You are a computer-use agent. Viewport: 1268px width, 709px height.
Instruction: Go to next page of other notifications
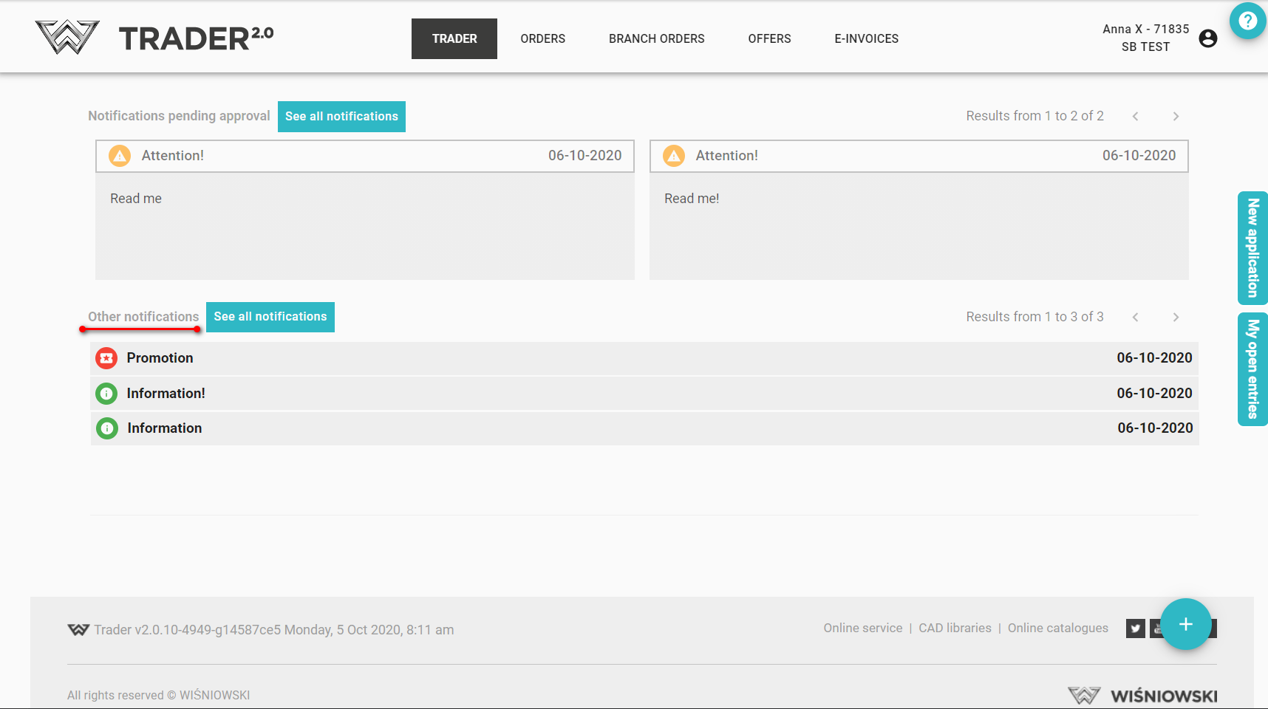(1176, 318)
